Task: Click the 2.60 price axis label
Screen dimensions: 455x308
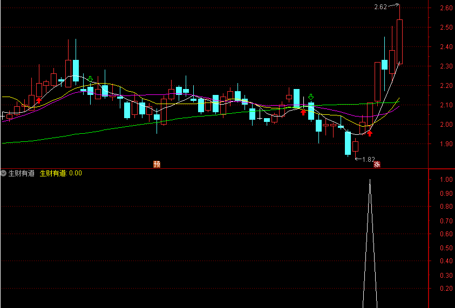Action: [446, 8]
